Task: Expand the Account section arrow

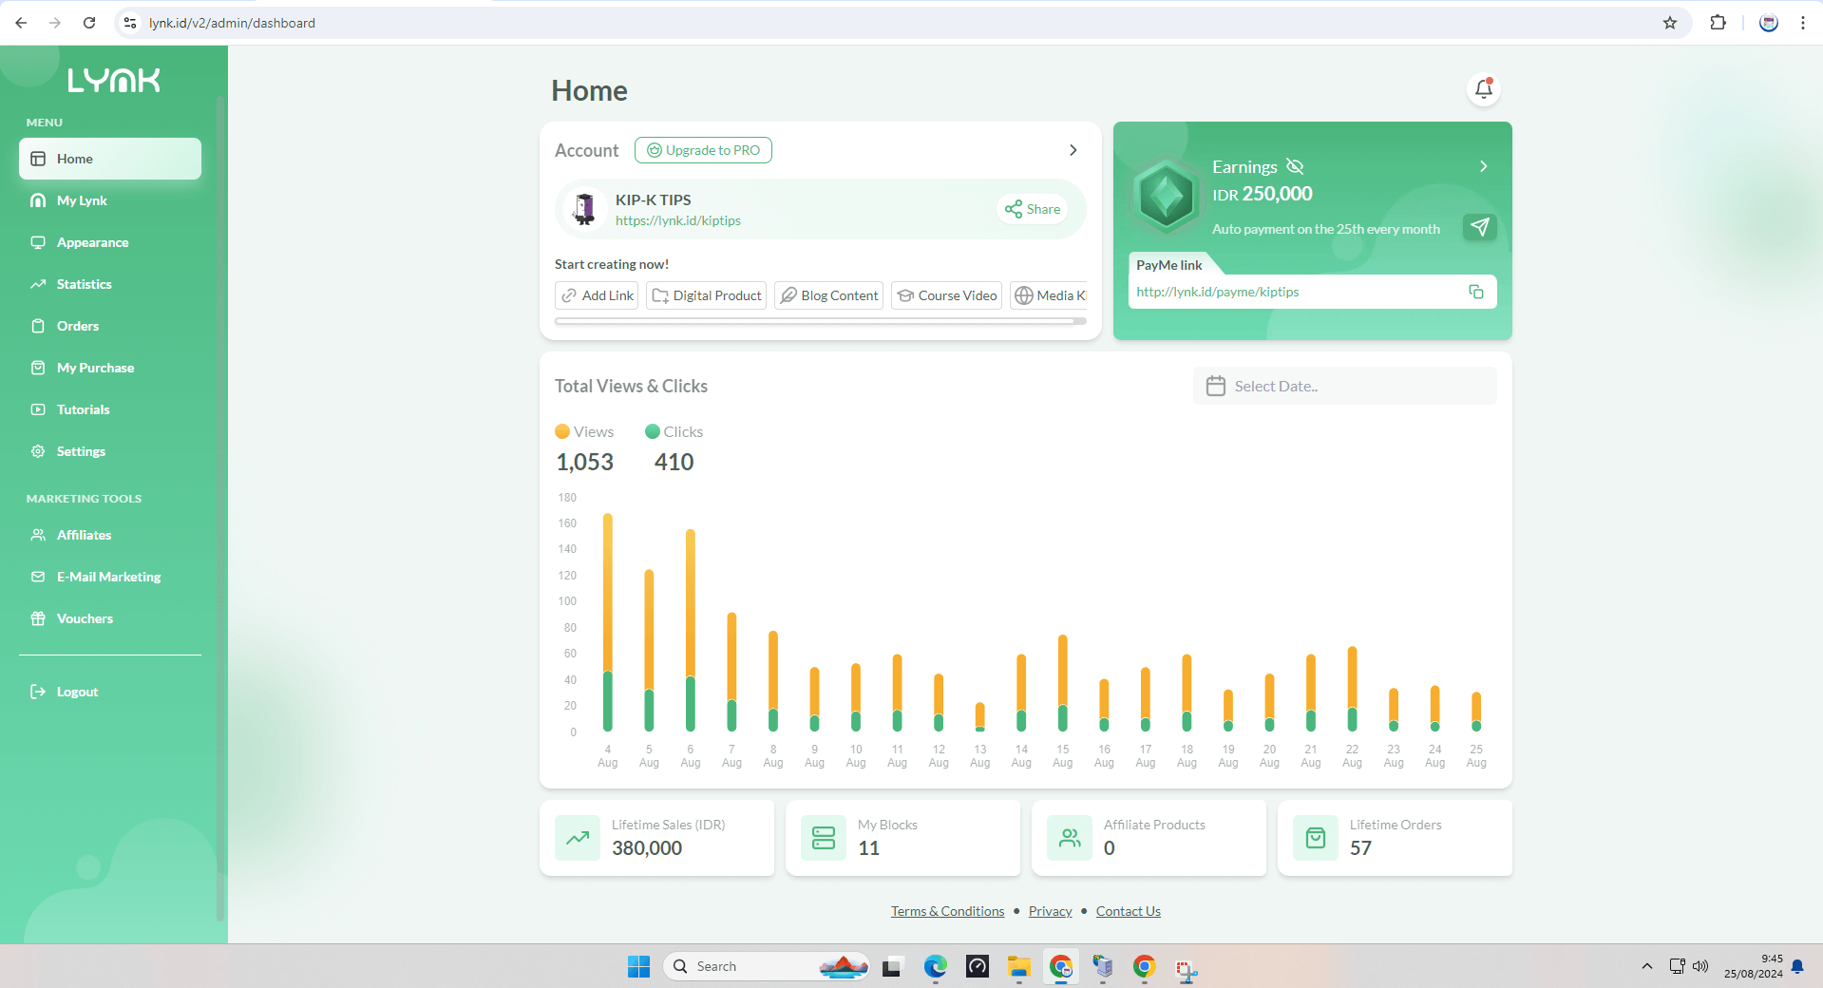Action: pos(1073,150)
